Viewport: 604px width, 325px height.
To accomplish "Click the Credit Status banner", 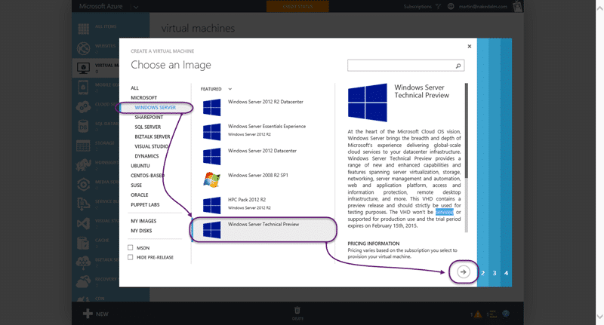I will 297,6.
